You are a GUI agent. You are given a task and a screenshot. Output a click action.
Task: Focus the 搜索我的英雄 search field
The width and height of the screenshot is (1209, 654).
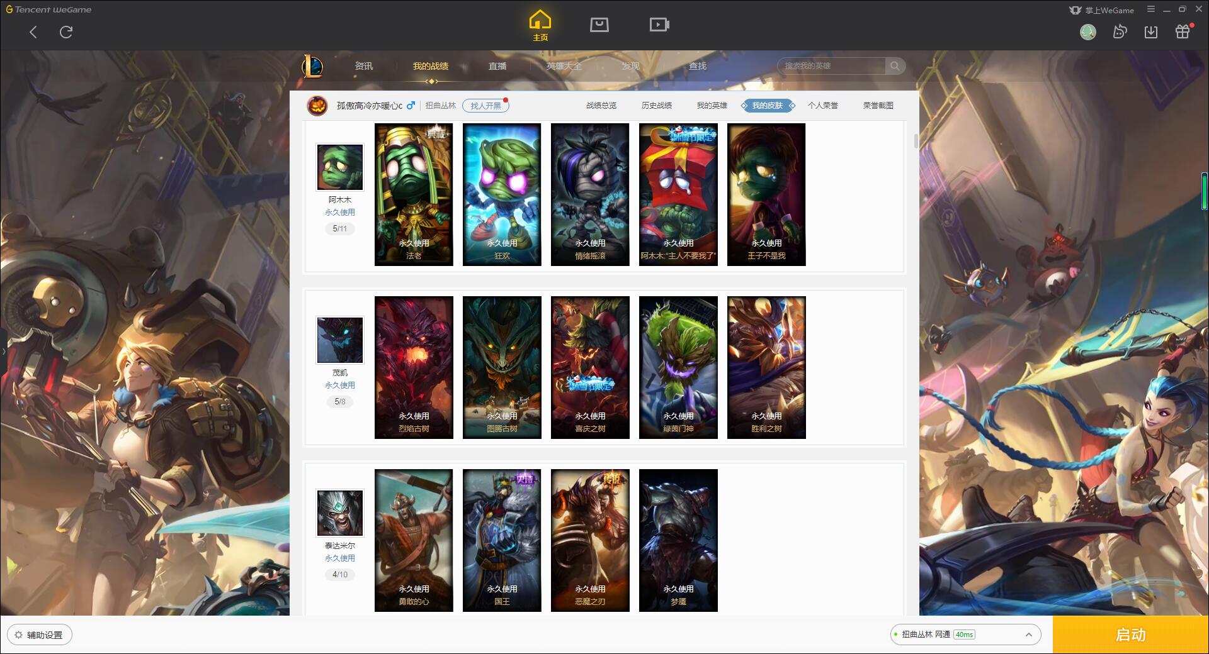coord(832,66)
